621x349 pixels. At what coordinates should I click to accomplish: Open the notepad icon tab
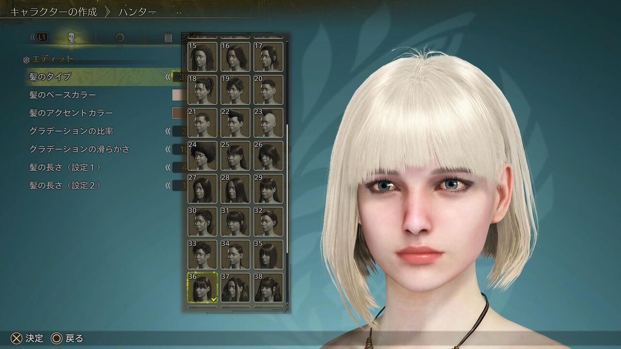168,38
